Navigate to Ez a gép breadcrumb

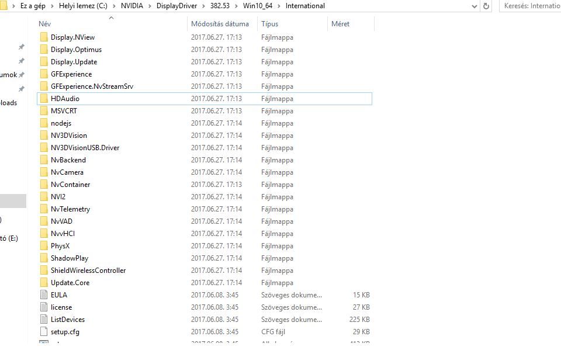[33, 6]
